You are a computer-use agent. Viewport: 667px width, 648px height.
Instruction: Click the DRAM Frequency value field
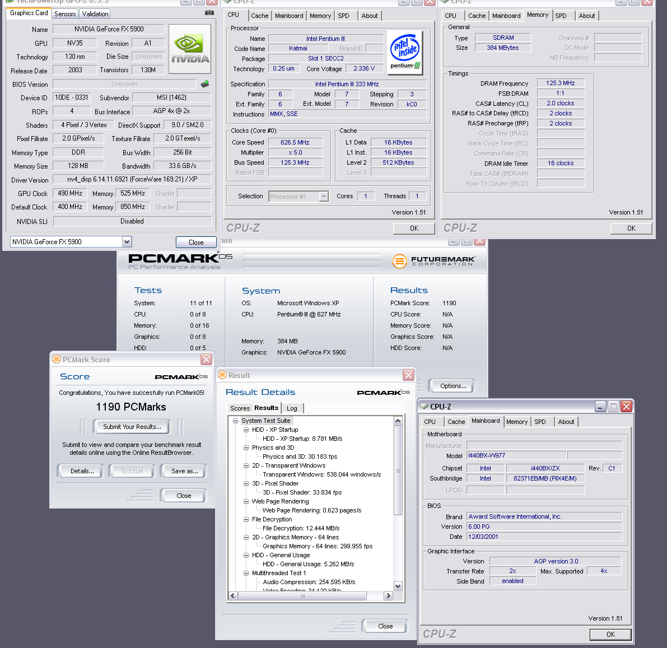560,83
